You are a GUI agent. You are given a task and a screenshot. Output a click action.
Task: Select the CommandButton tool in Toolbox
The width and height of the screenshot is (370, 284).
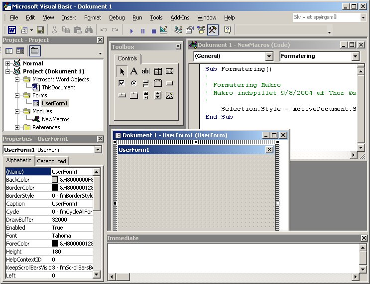coord(169,83)
